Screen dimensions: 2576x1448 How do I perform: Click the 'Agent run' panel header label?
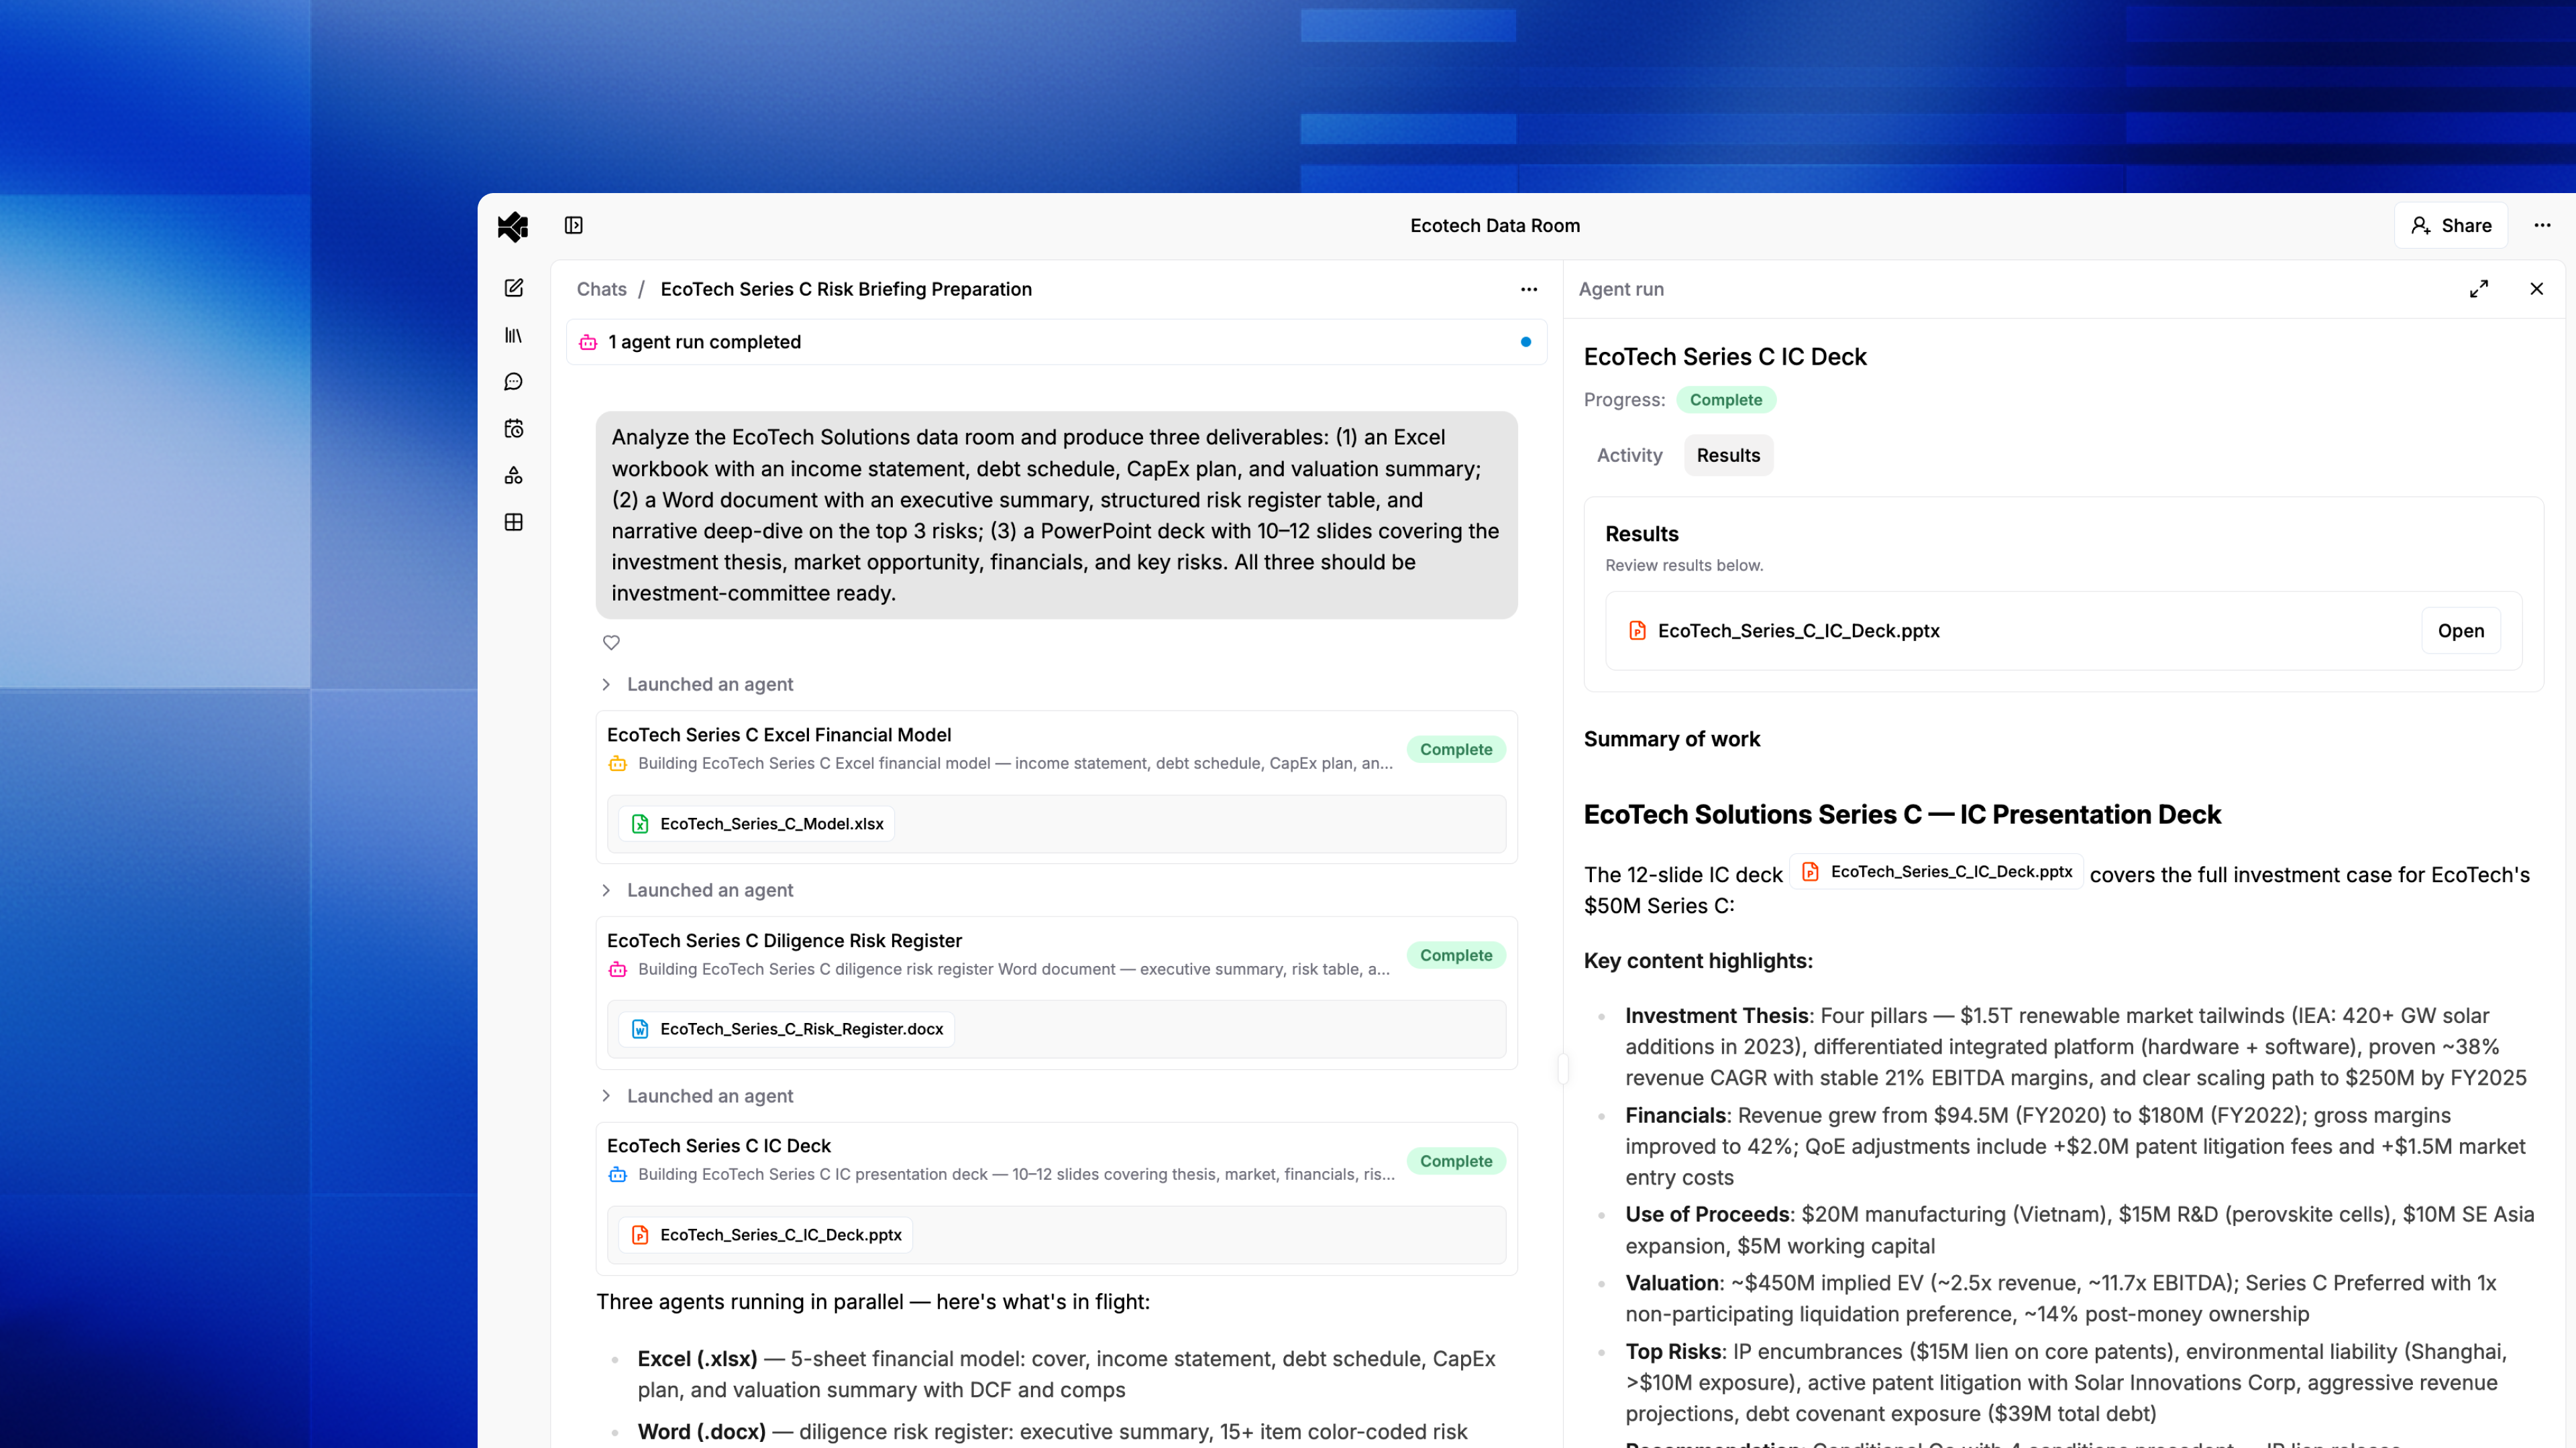click(x=1621, y=290)
